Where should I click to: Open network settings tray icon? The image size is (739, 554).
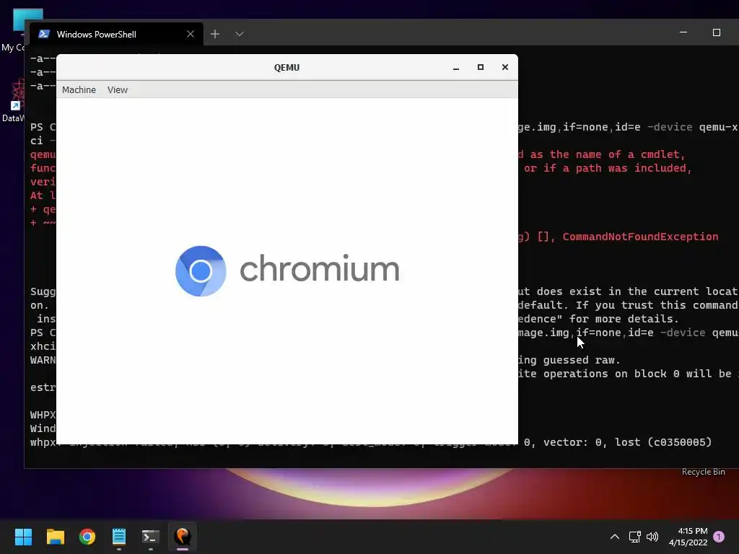[635, 537]
